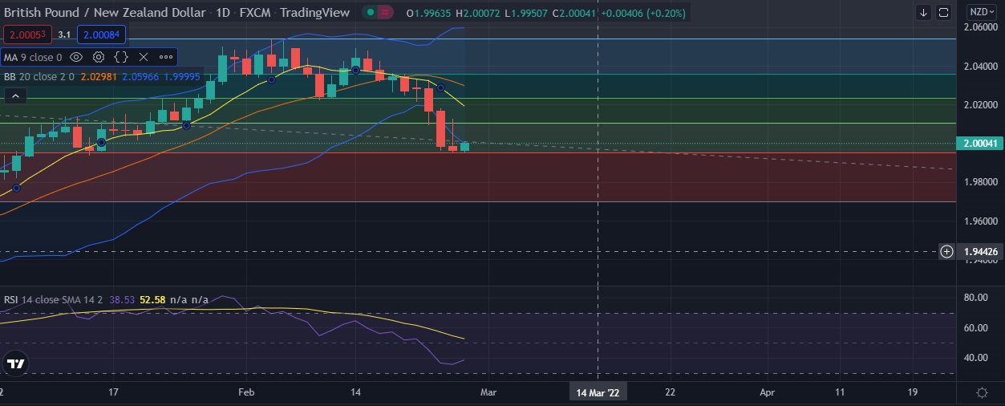Click the 80.00 RSI axis label
Screen dimensions: 1005x406
point(975,298)
